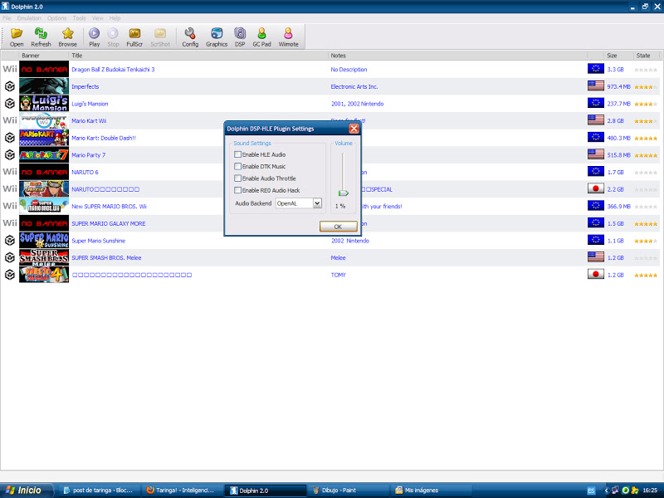Open the Emulation menu

click(x=29, y=17)
